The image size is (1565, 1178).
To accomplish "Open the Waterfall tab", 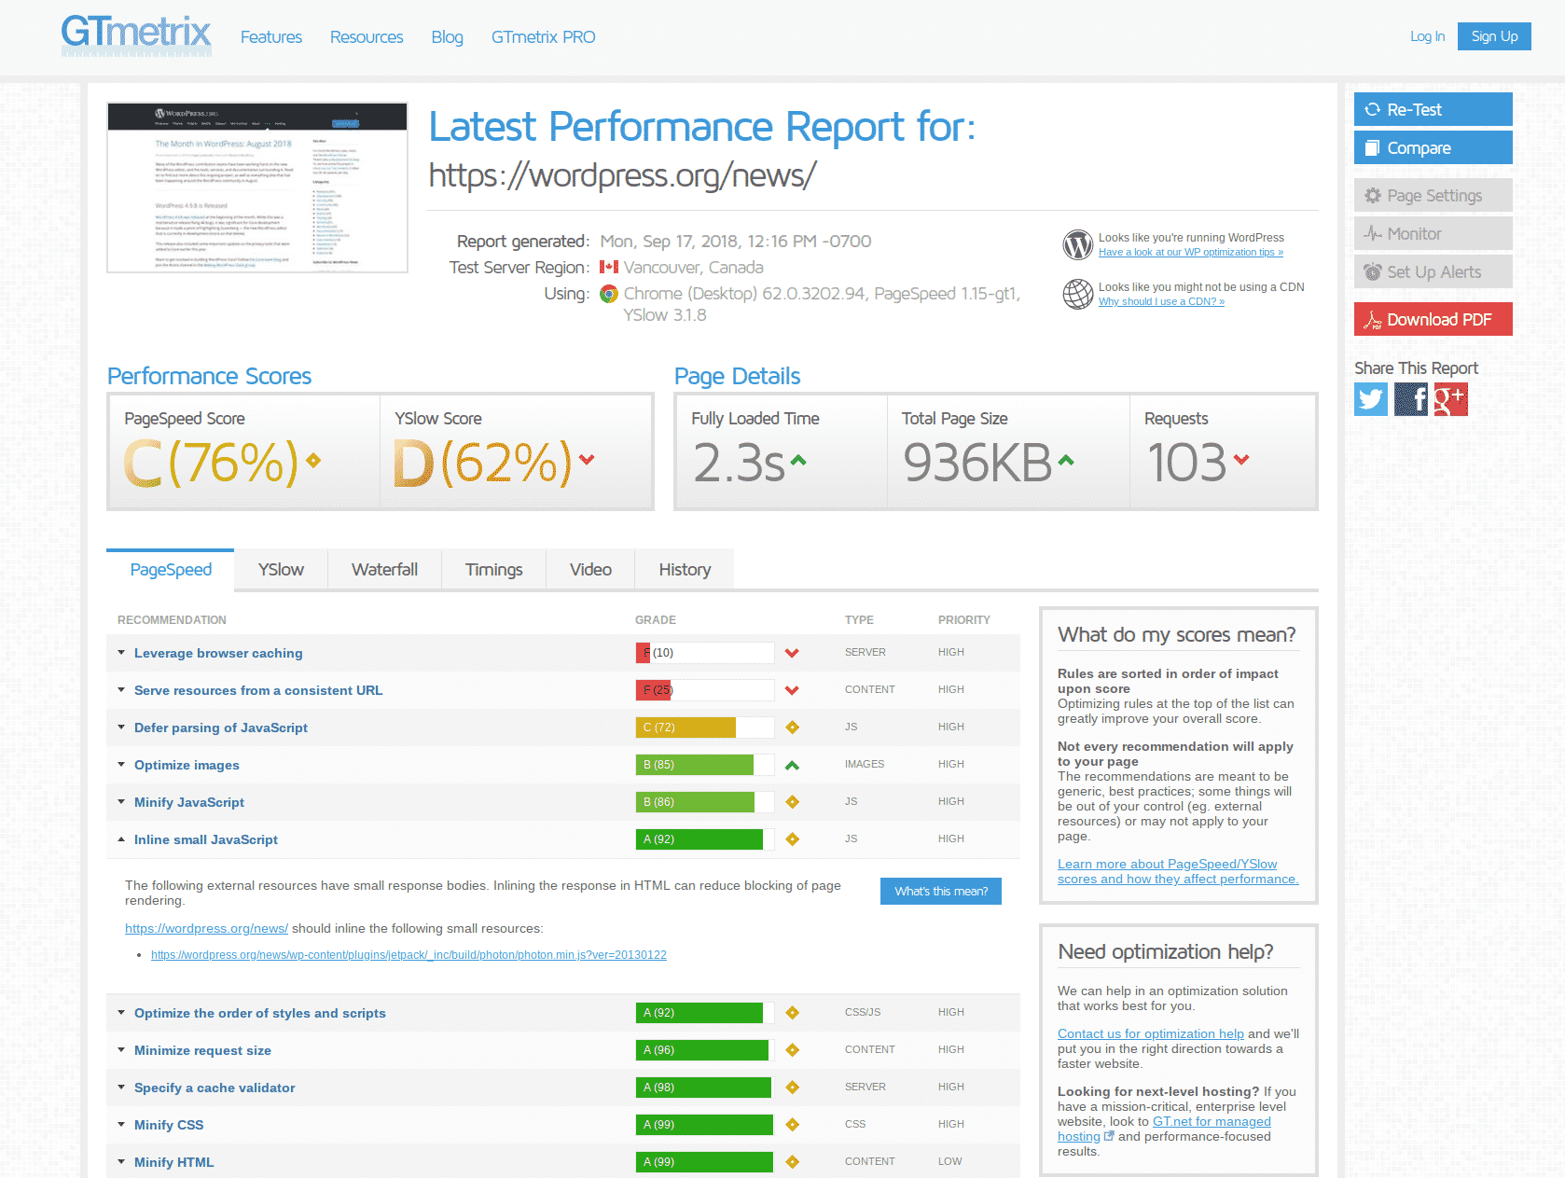I will pos(384,570).
